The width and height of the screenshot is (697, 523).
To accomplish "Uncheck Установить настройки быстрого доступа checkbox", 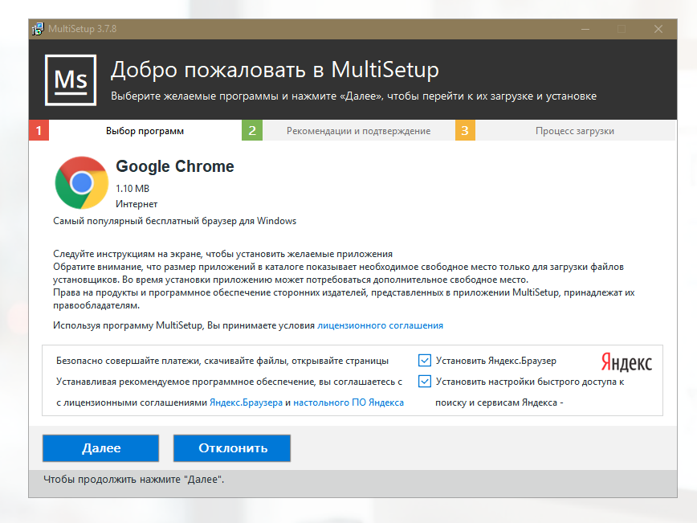I will tap(425, 382).
